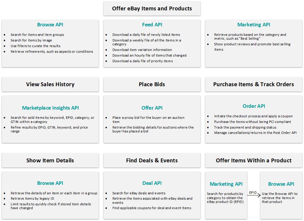Select the Offer Items Within a Product header

254,160
